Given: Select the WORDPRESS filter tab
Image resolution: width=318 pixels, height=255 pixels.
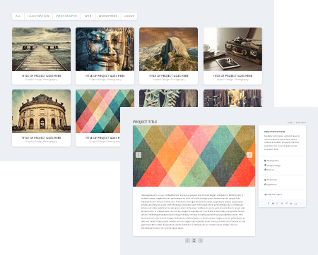Looking at the screenshot, I should point(108,16).
